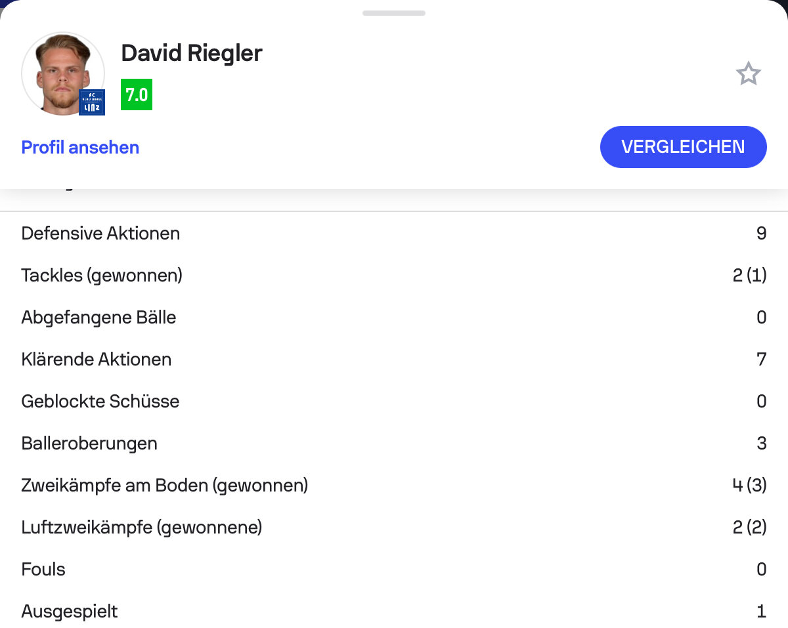Open David Riegler's profile photo
788x628 pixels.
click(63, 73)
